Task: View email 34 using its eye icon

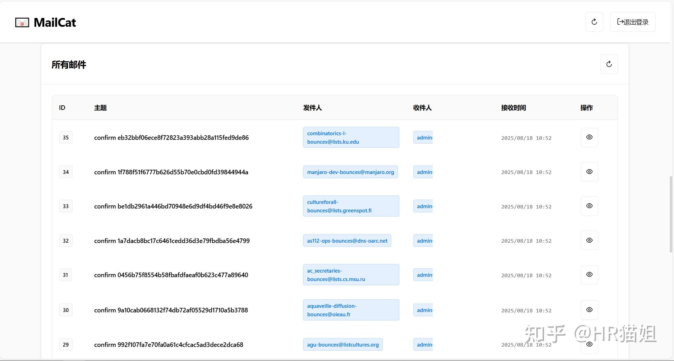Action: (x=589, y=172)
